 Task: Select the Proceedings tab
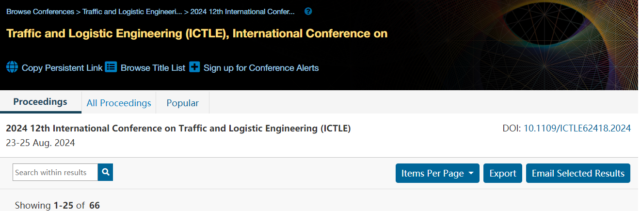(40, 102)
